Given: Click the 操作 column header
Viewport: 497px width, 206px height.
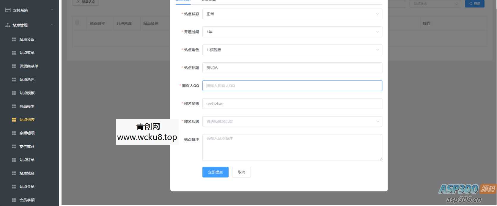Looking at the screenshot, I should pyautogui.click(x=427, y=23).
